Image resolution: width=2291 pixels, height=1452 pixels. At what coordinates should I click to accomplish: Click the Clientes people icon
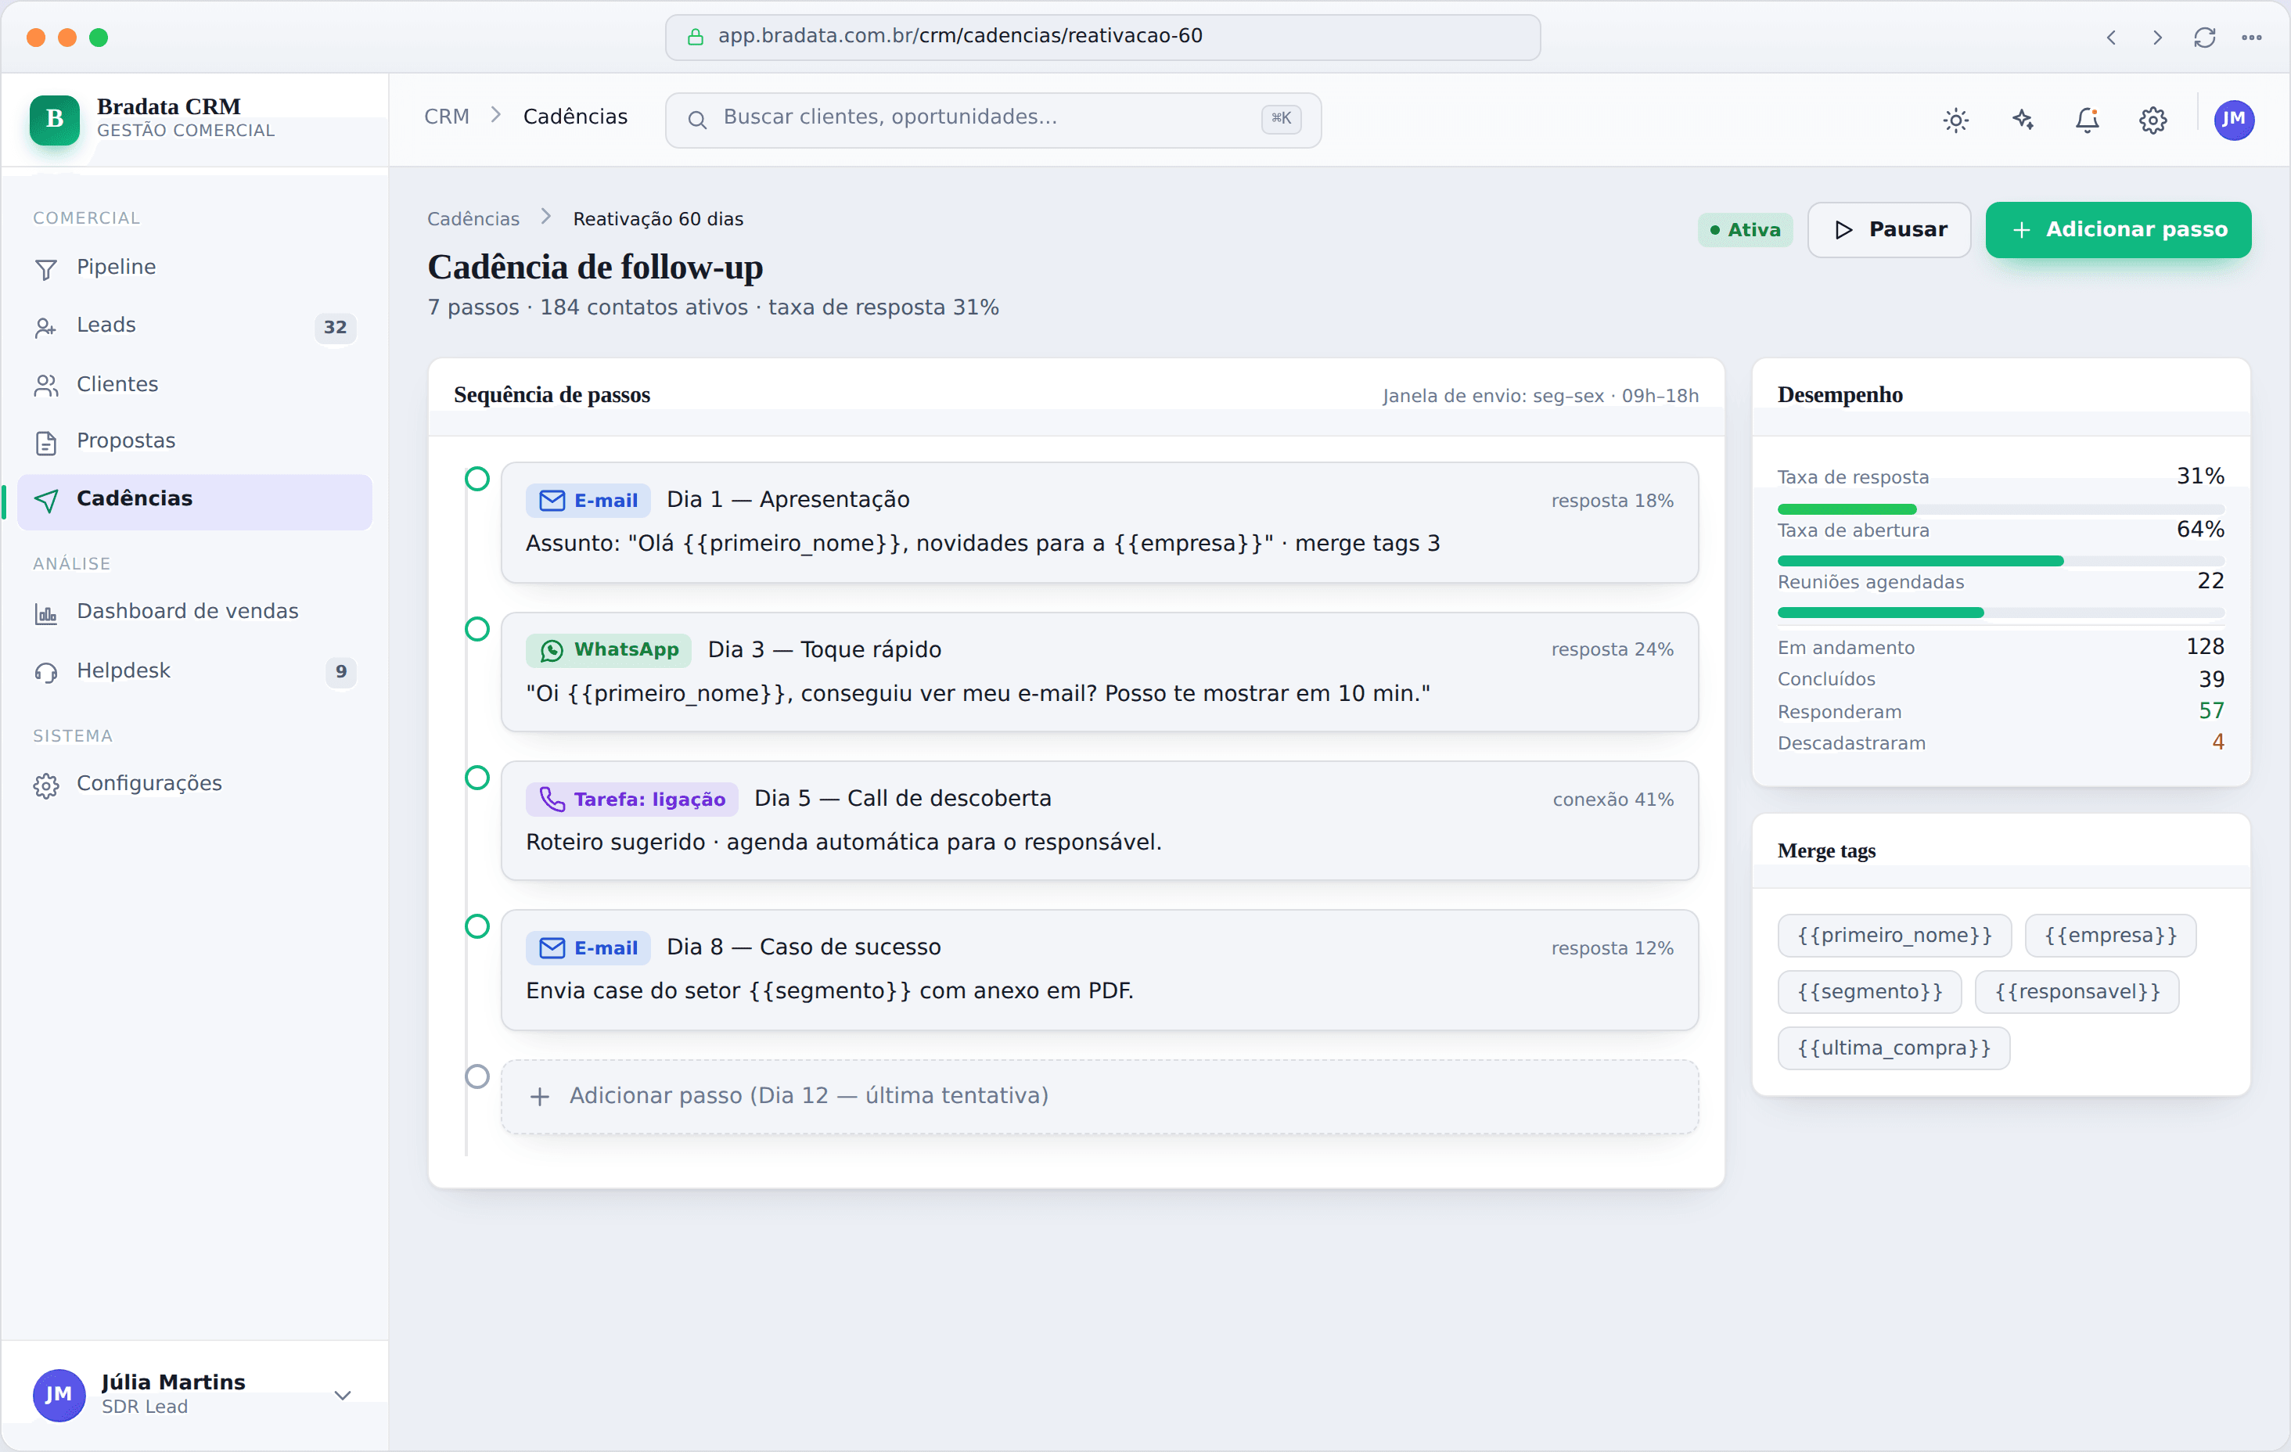45,386
